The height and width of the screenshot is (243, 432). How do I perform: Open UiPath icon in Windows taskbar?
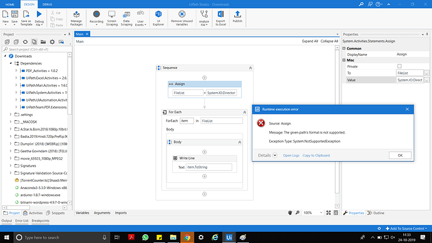[229, 237]
